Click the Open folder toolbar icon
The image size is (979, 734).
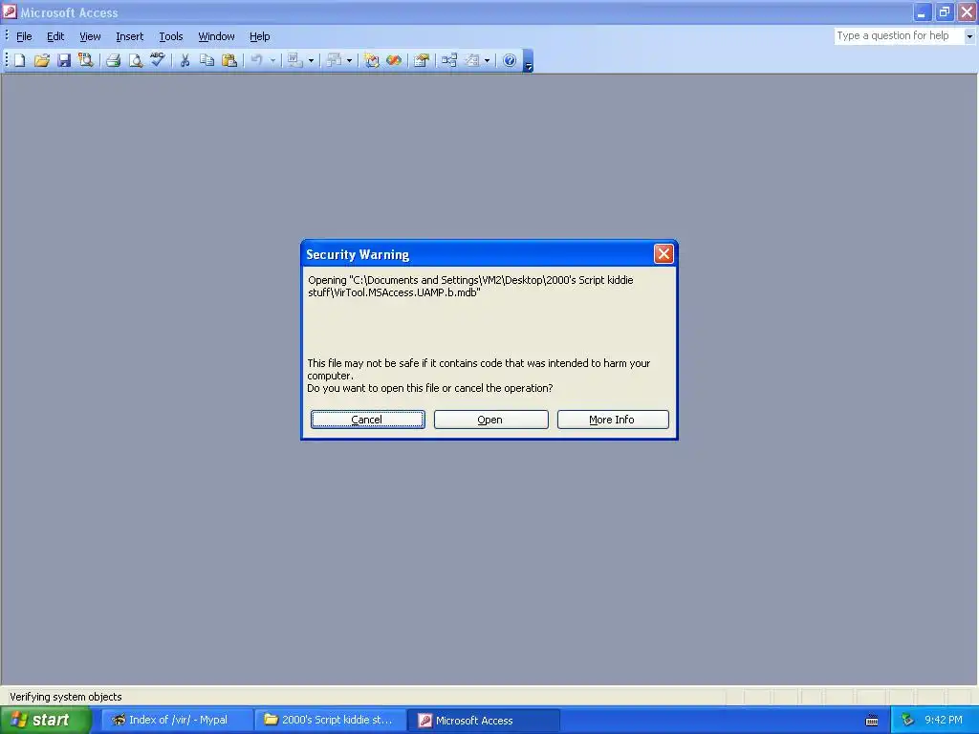pos(42,60)
